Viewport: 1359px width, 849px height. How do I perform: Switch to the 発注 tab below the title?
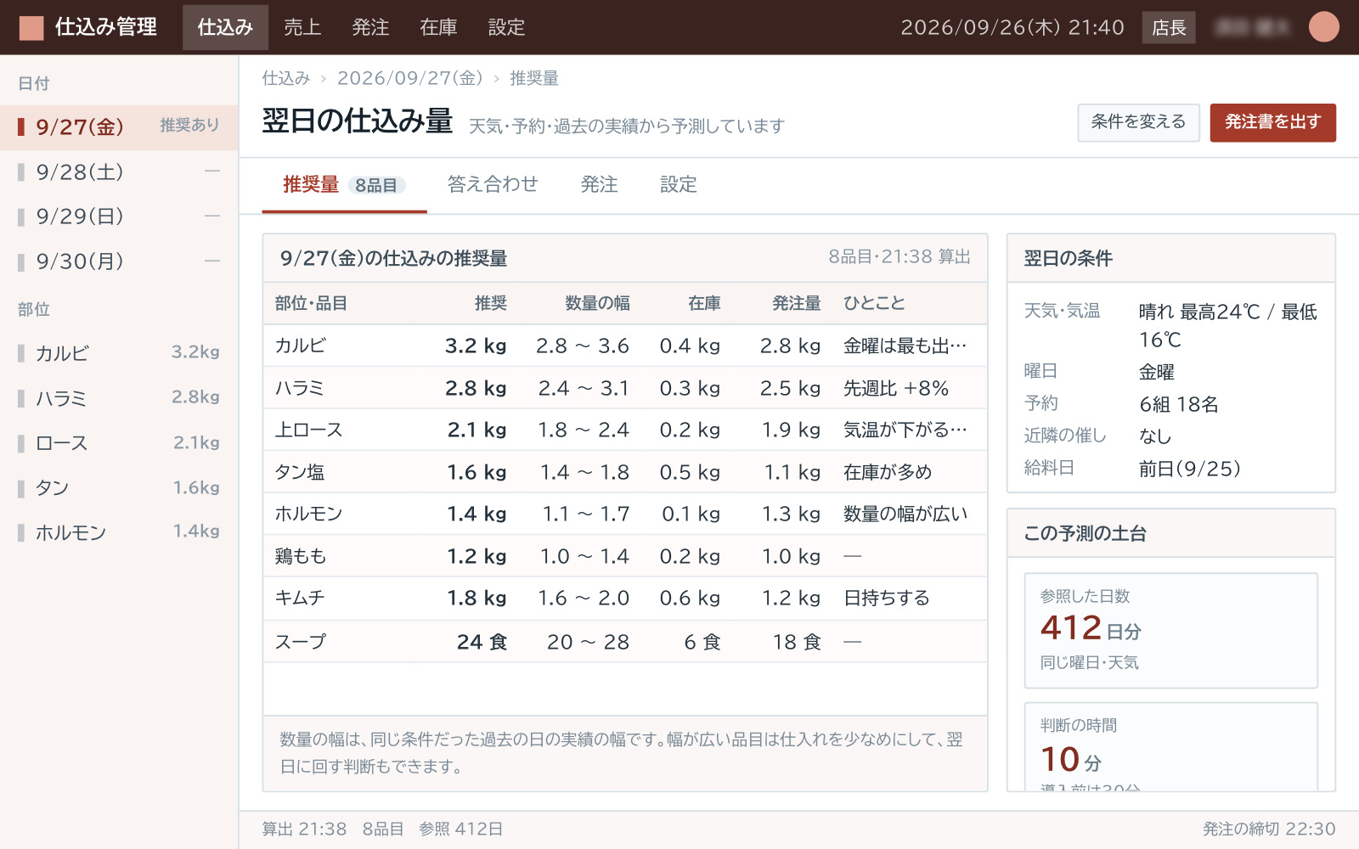click(x=599, y=184)
